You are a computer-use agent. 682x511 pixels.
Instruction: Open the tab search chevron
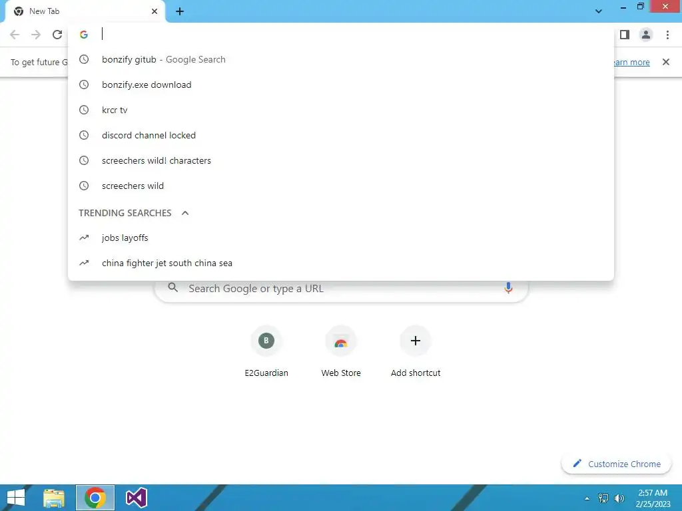click(x=599, y=11)
